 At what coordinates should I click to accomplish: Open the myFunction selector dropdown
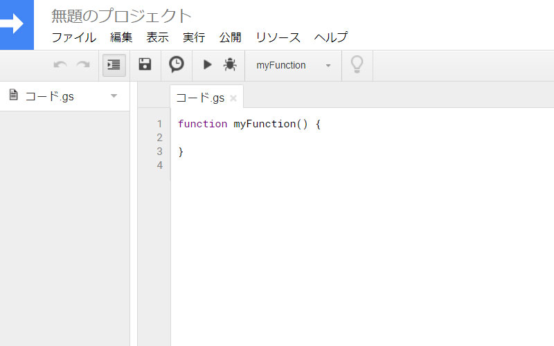(x=293, y=65)
